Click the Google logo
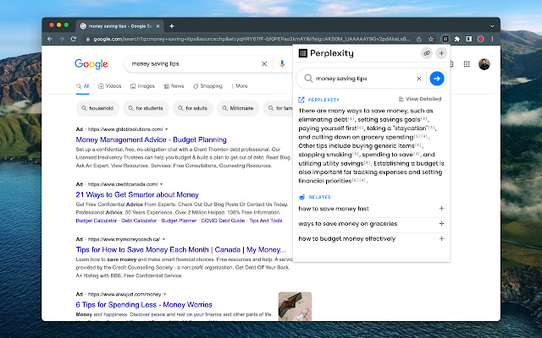The width and height of the screenshot is (542, 338). tap(91, 64)
